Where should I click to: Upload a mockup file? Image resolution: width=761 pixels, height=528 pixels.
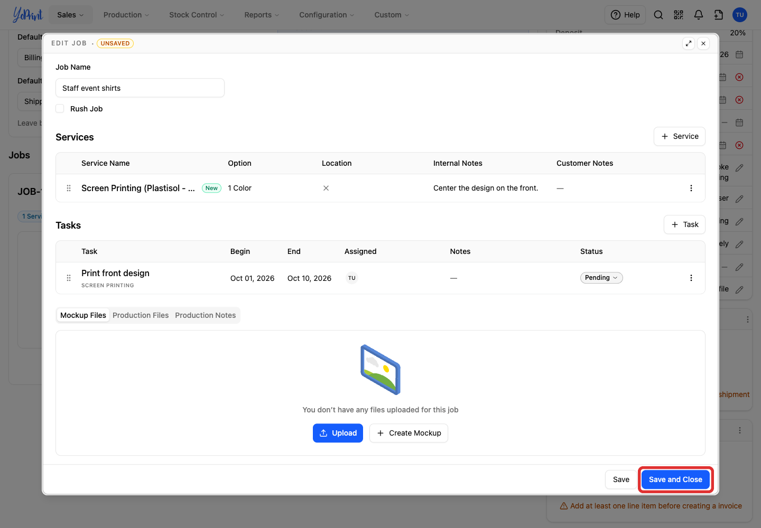pyautogui.click(x=338, y=433)
